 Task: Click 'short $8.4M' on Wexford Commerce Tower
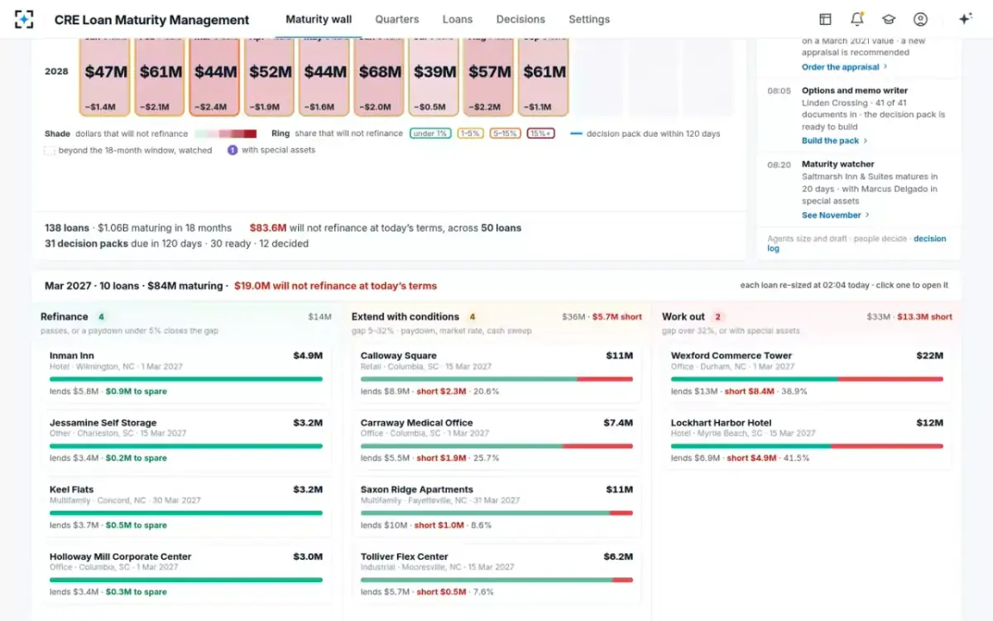(749, 391)
